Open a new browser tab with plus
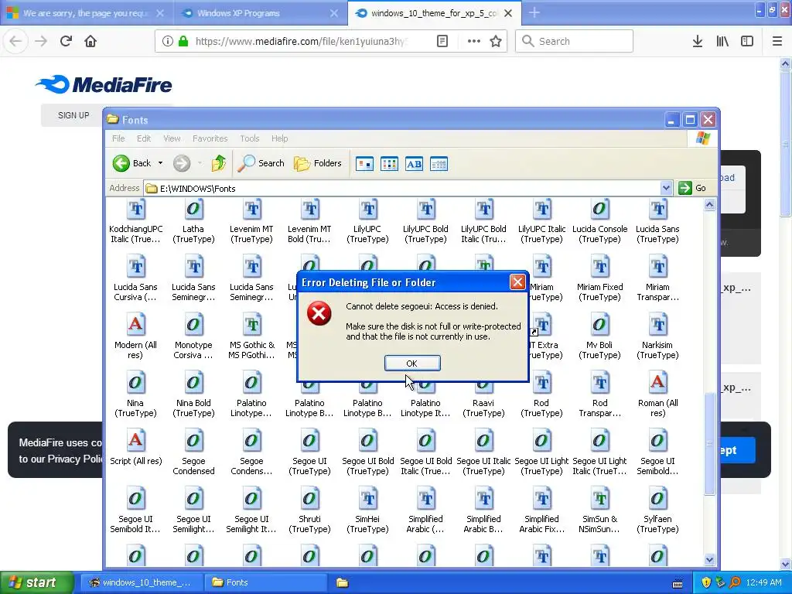This screenshot has height=594, width=792. pos(534,13)
